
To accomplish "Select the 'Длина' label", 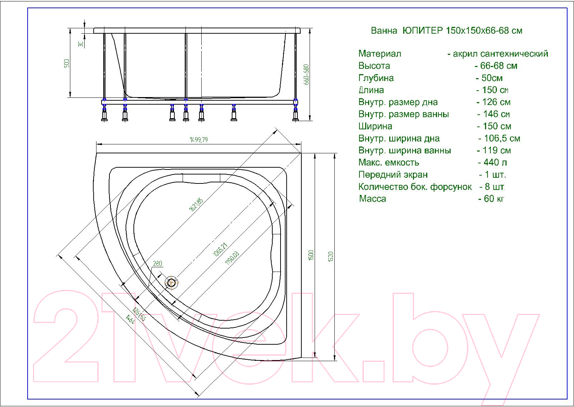I will pyautogui.click(x=371, y=90).
